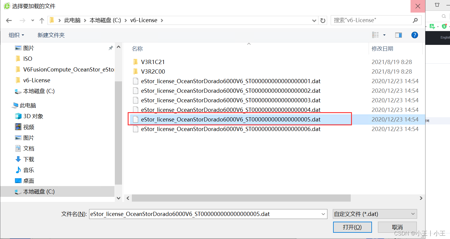Click horizontal scrollbar left arrow
This screenshot has width=450, height=239.
click(128, 198)
